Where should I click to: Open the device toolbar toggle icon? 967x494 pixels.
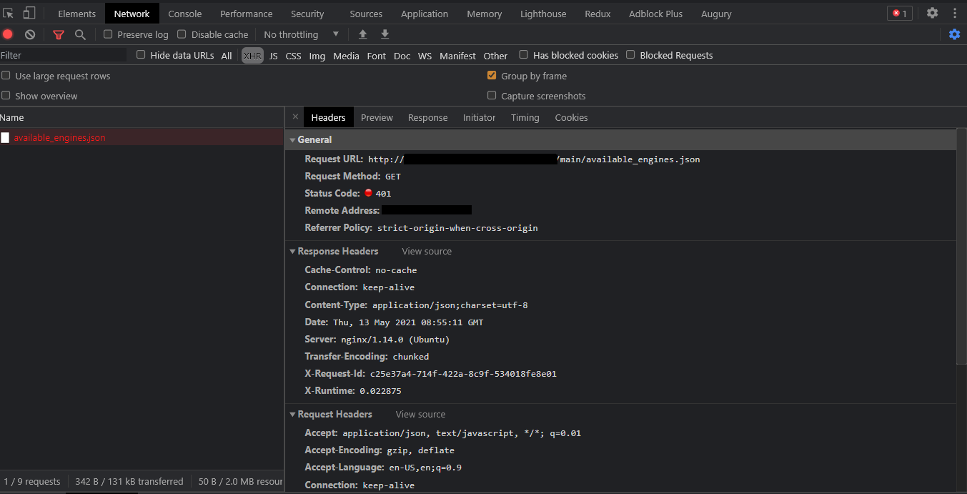[29, 13]
